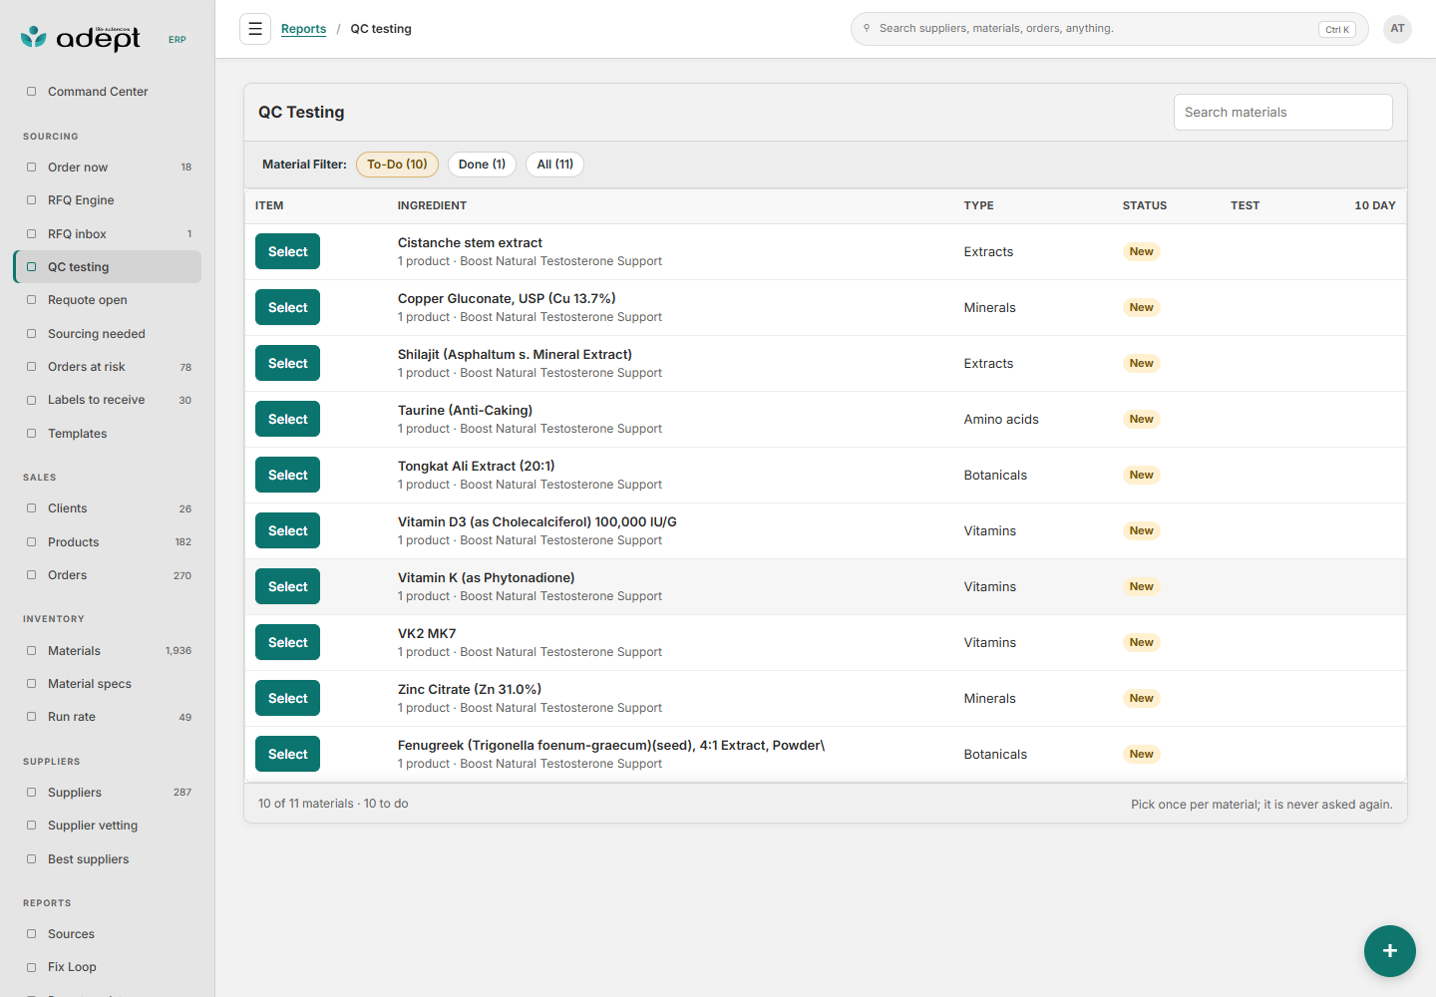Image resolution: width=1436 pixels, height=997 pixels.
Task: Click the adept logo
Action: [x=81, y=38]
